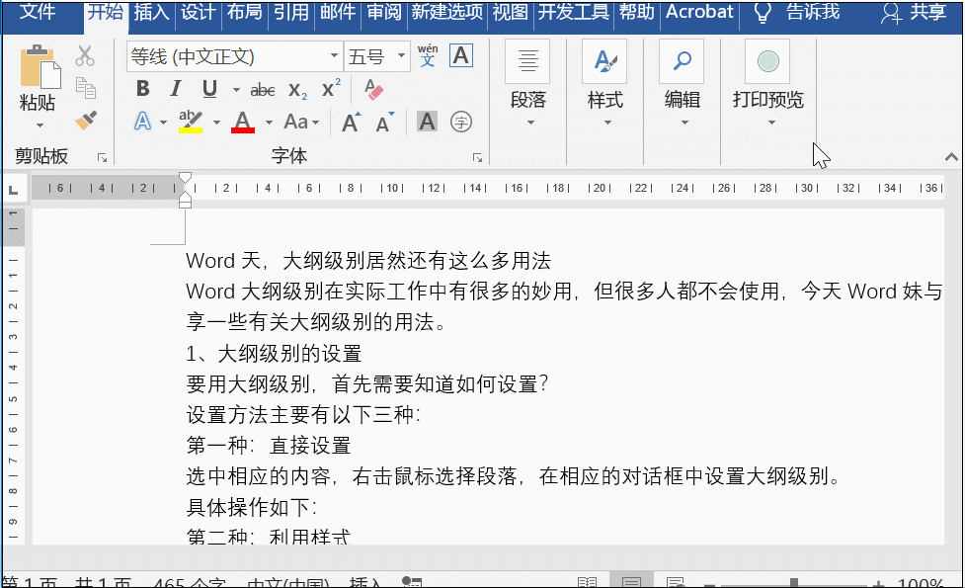
Task: Click the title line "Word 天，大纲级别居然还有这么多用法"
Action: pos(368,261)
